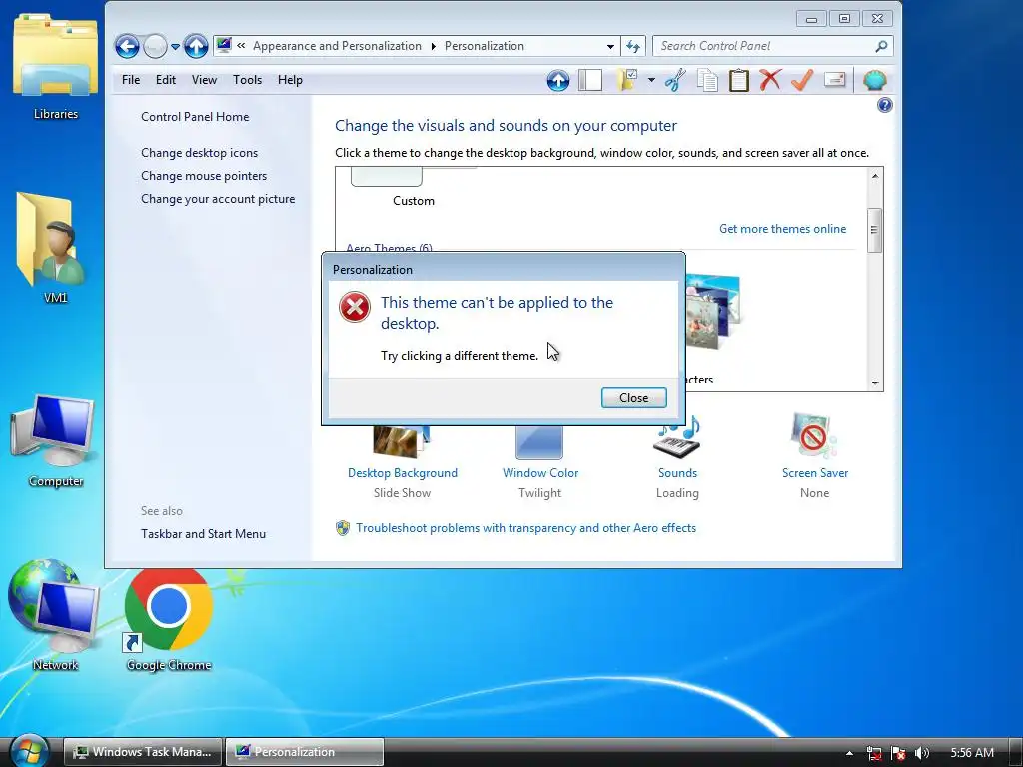Click the search magnifier icon
The height and width of the screenshot is (767, 1023).
point(881,46)
